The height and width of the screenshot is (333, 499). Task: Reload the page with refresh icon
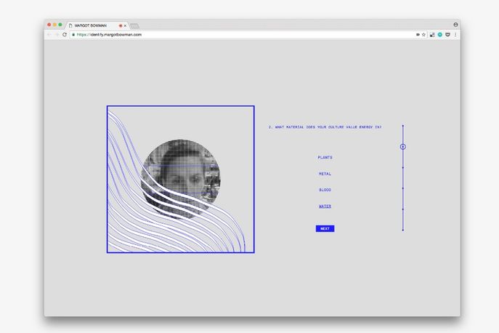click(65, 34)
